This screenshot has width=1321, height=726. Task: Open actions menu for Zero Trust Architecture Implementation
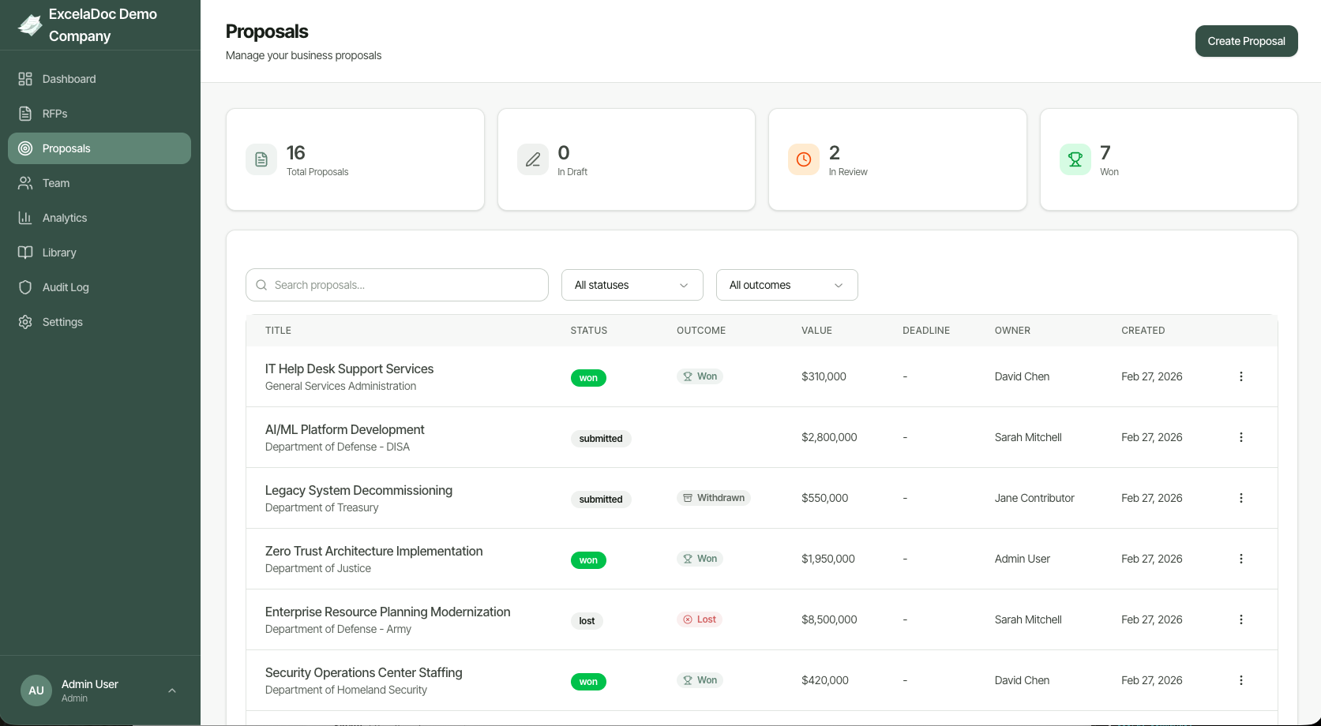point(1241,559)
